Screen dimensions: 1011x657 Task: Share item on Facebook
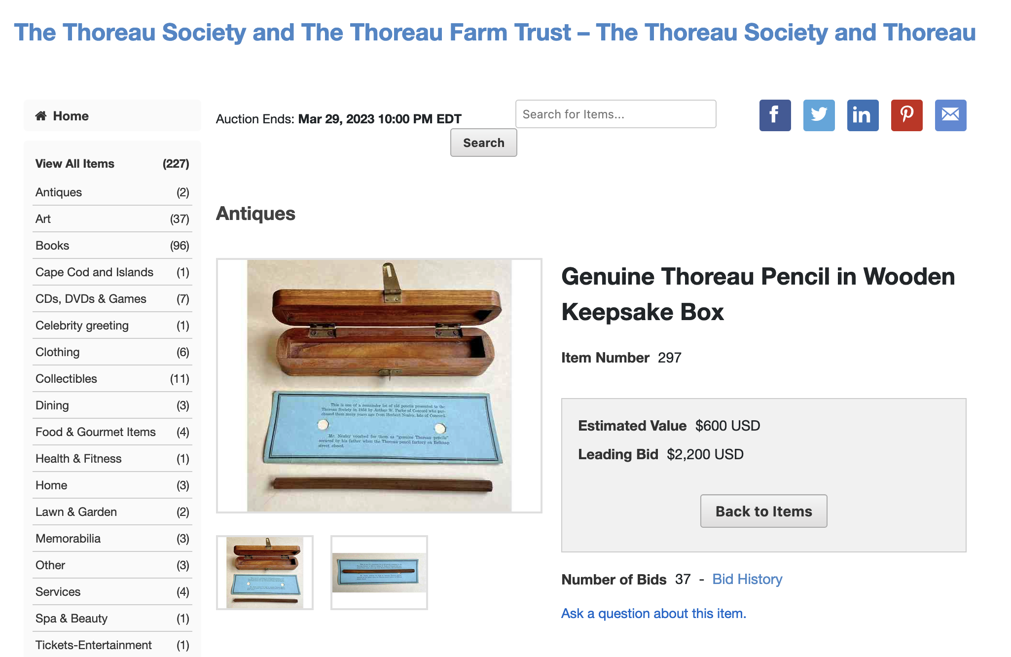point(775,115)
